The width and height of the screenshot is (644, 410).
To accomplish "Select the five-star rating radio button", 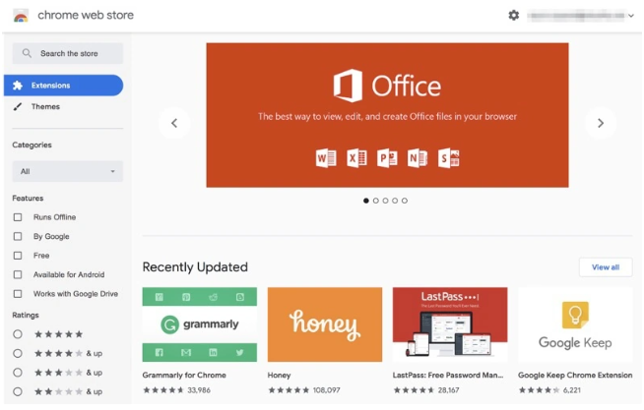I will coord(18,334).
